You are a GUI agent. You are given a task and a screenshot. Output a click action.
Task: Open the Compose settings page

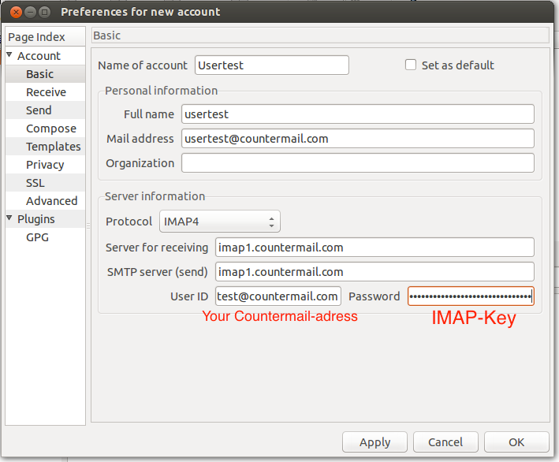(45, 129)
